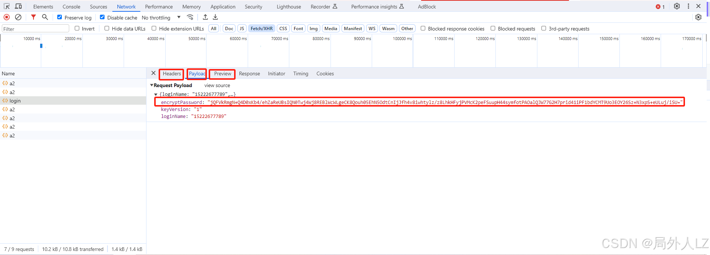The height and width of the screenshot is (255, 710).
Task: Toggle Disable cache checkbox
Action: point(102,17)
